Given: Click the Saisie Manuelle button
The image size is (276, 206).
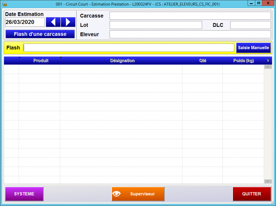Looking at the screenshot, I should point(253,48).
